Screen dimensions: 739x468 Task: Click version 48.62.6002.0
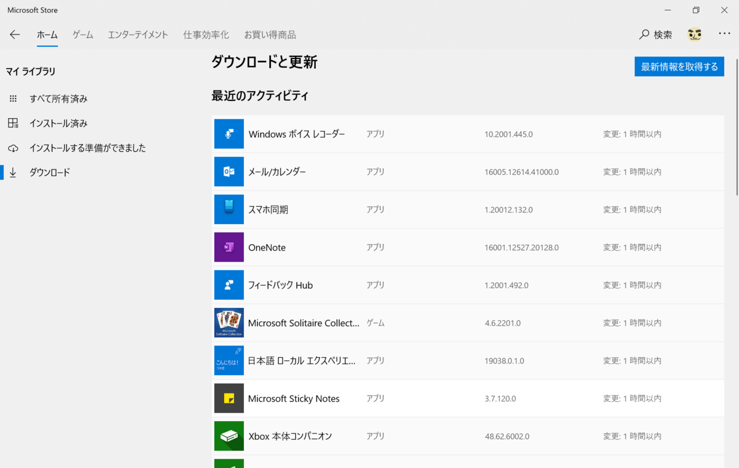tap(507, 436)
